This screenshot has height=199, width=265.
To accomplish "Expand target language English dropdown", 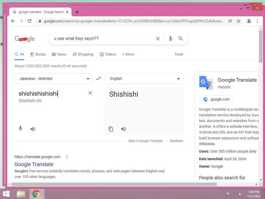I will (x=144, y=79).
